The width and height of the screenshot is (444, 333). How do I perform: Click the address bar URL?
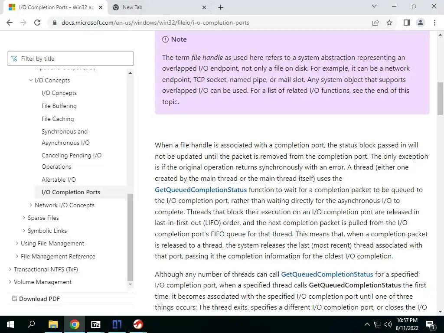(x=155, y=23)
